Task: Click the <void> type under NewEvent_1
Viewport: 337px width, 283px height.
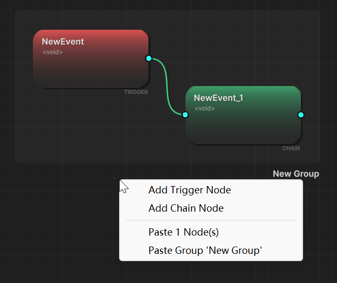Action: pos(204,108)
